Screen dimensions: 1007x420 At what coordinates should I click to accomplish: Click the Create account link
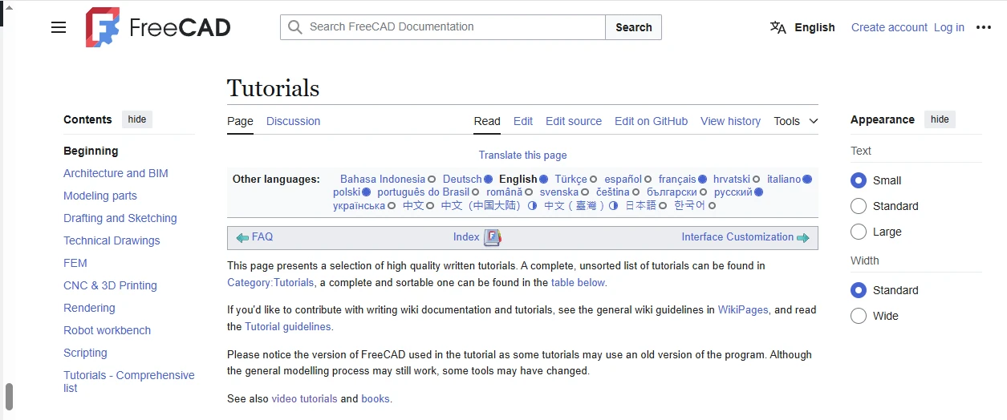889,27
